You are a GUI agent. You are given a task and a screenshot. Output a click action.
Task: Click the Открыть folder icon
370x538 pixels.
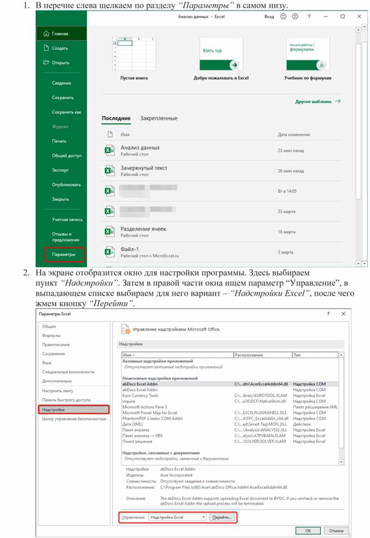(x=46, y=63)
